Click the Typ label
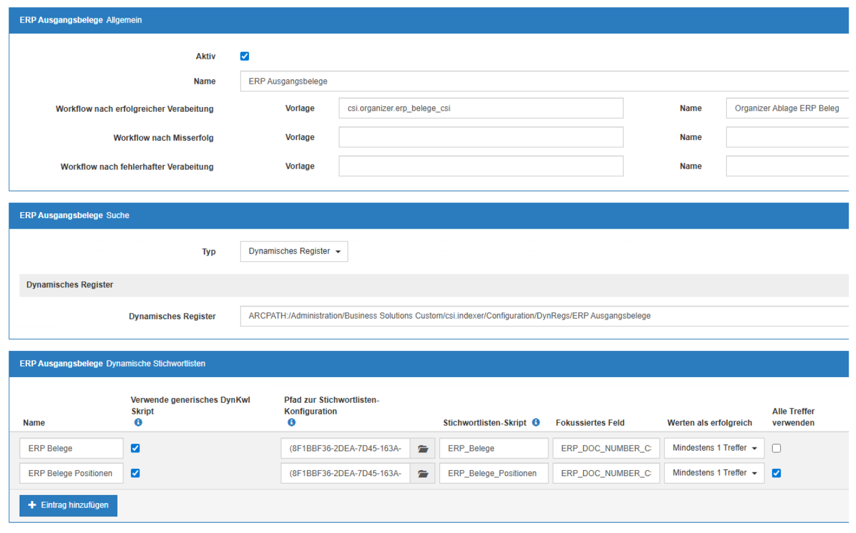856x533 pixels. click(209, 252)
